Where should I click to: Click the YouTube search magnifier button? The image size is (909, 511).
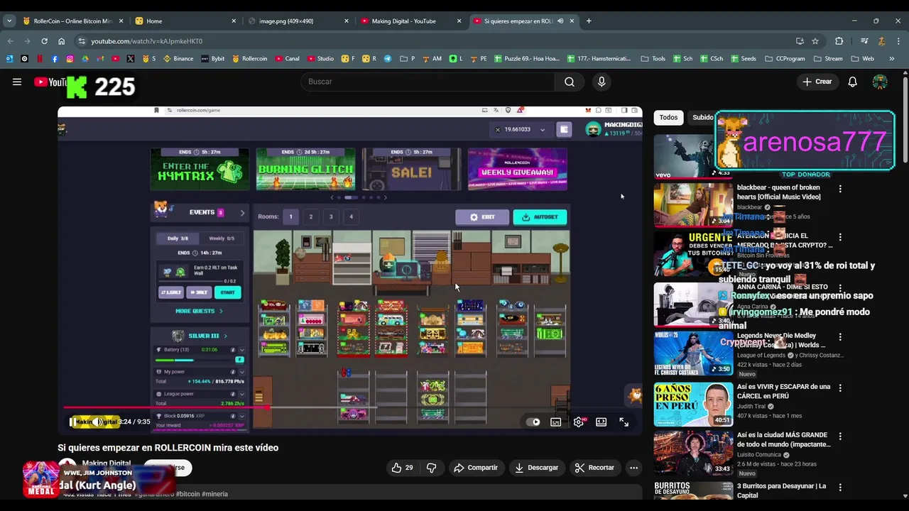tap(570, 82)
